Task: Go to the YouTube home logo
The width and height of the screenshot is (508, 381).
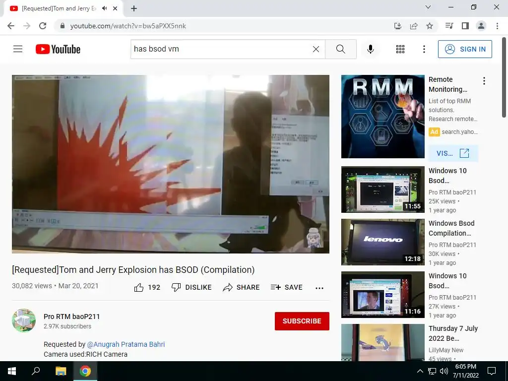Action: tap(58, 49)
